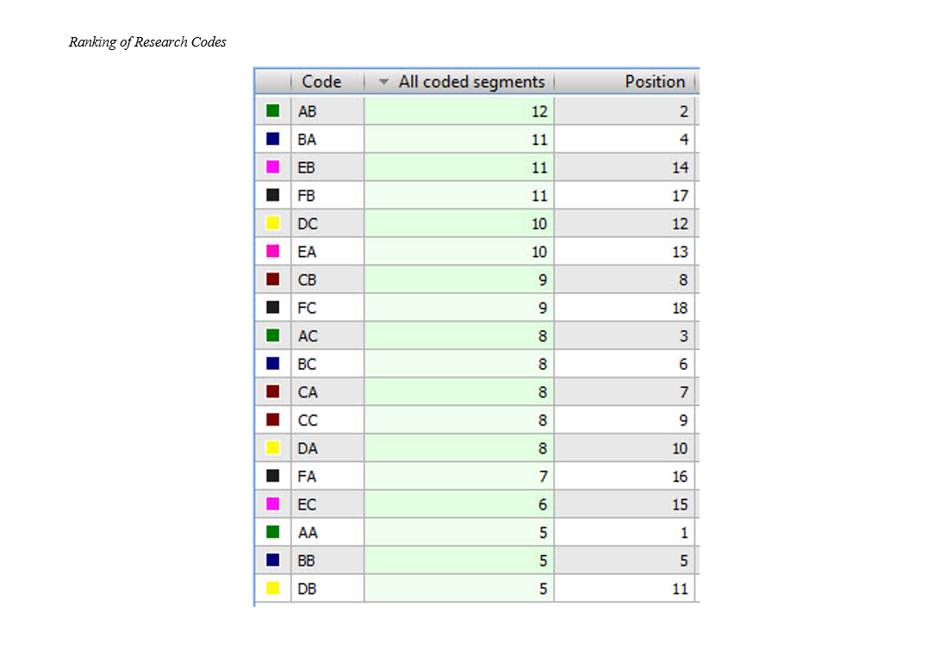Click position value 1 in AA row

[684, 533]
